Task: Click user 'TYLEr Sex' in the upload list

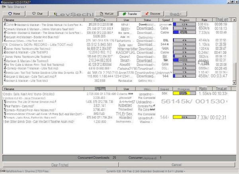Action: pyautogui.click(x=124, y=114)
